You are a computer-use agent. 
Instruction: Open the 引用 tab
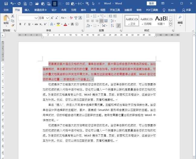click(74, 10)
